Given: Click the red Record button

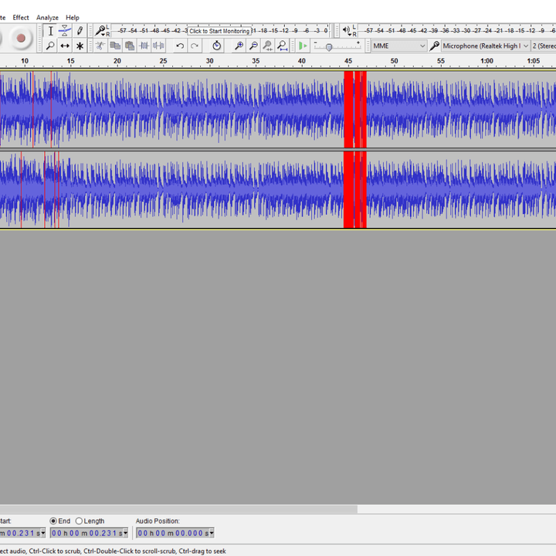Looking at the screenshot, I should tap(21, 38).
